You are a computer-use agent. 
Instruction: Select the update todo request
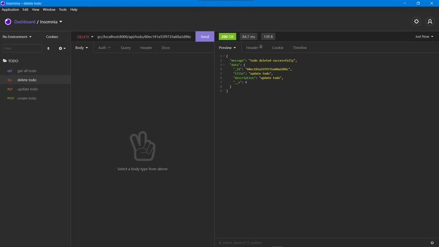[35, 89]
